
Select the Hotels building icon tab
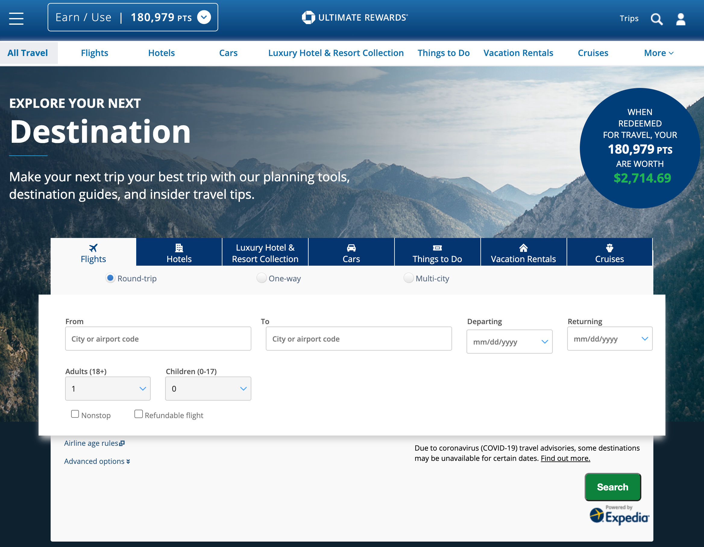179,252
